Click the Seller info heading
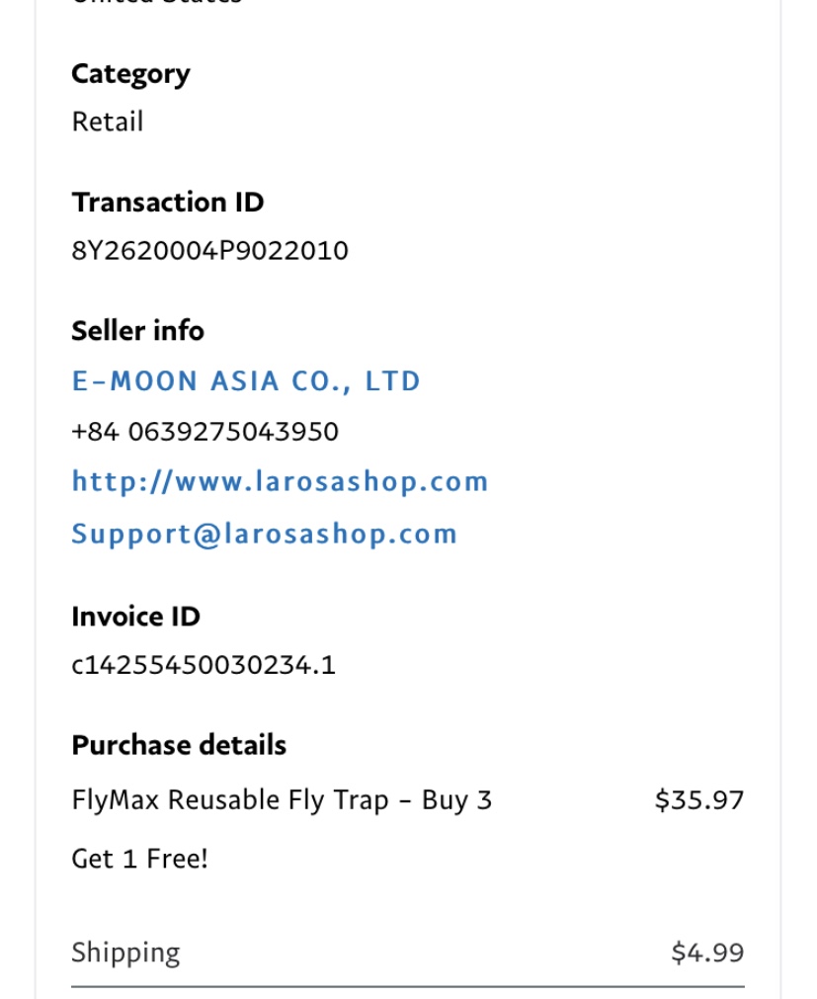The image size is (817, 999). pyautogui.click(x=137, y=331)
